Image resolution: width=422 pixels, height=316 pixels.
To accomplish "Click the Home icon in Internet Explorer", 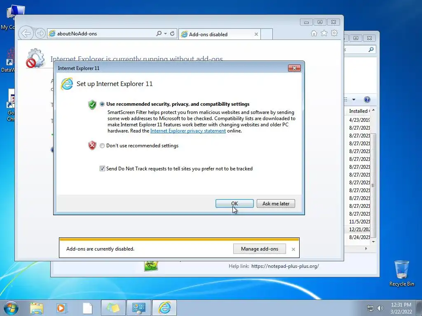I will pos(314,33).
